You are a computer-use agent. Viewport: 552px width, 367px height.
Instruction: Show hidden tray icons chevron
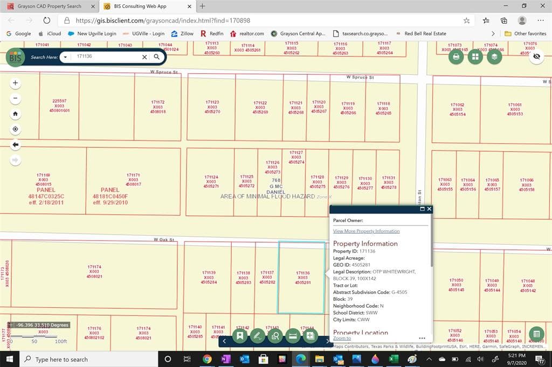pos(429,359)
